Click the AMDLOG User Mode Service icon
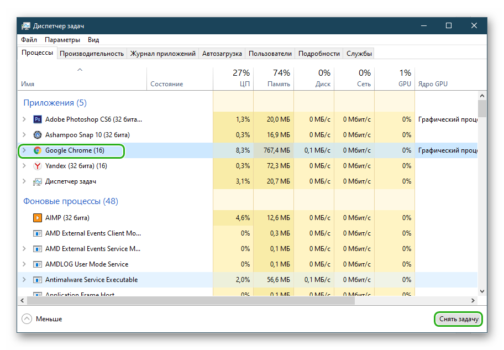Viewport: 504px width, 350px height. tap(38, 264)
